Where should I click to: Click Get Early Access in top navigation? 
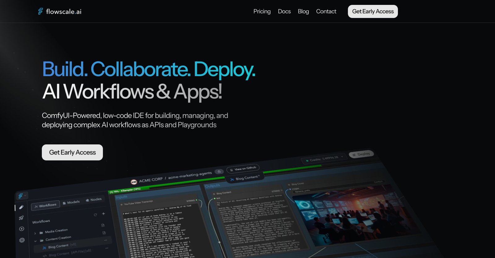pos(373,11)
